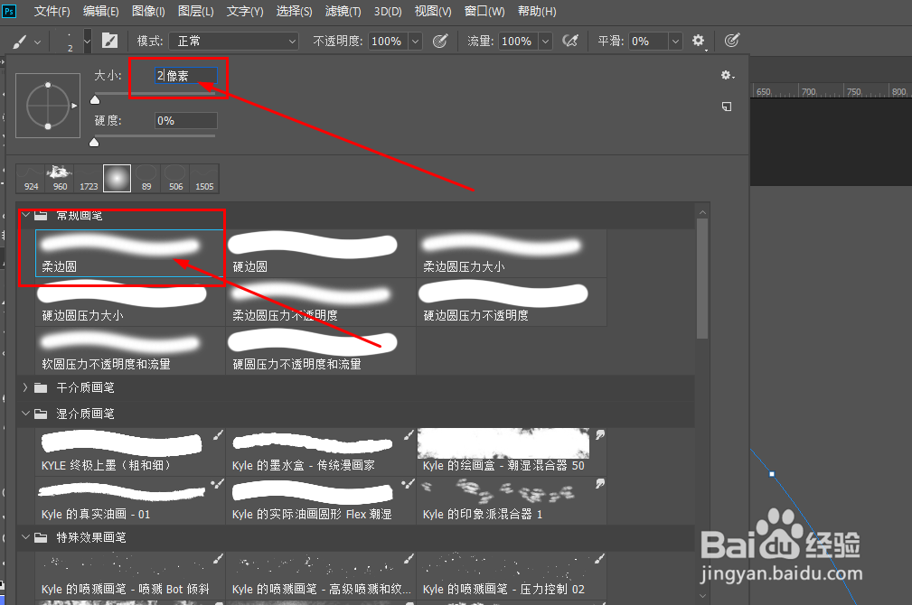Open the tool preset picker arrow

pos(38,42)
